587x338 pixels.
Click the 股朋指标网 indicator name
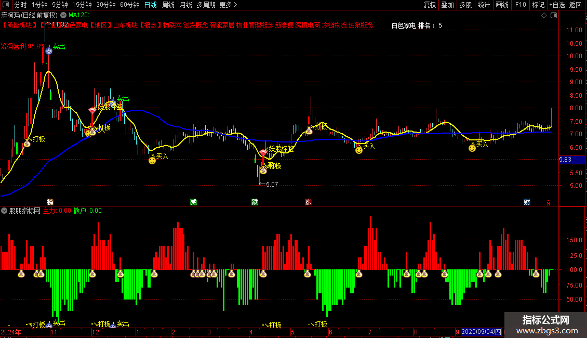[25, 211]
